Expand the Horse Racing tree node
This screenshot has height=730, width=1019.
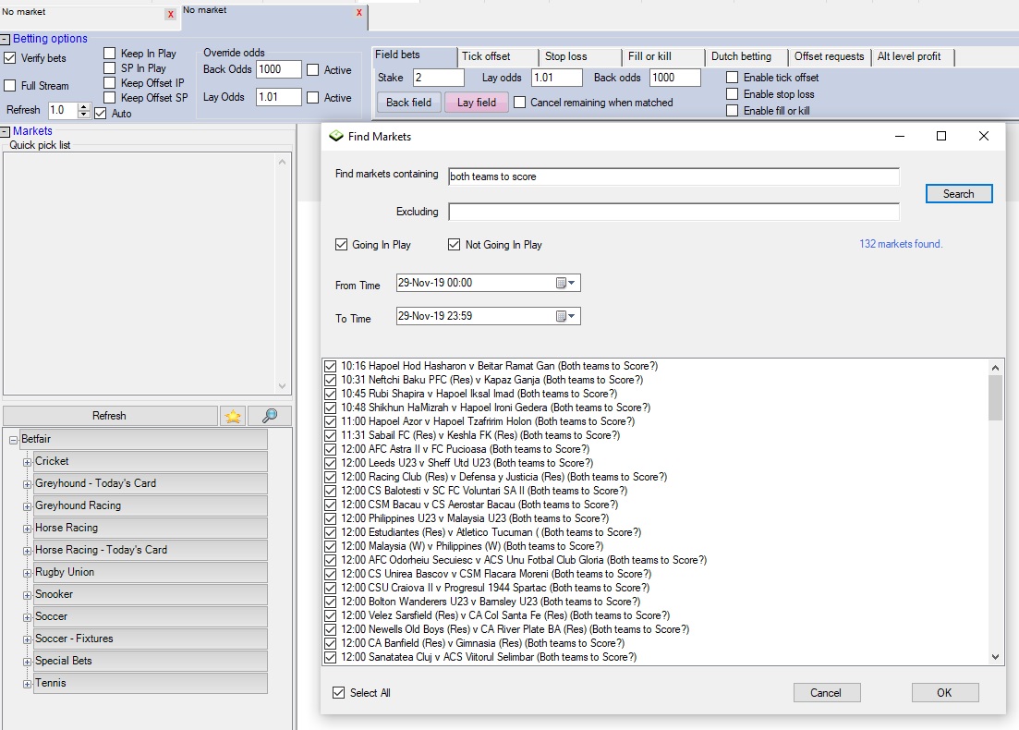click(x=27, y=528)
